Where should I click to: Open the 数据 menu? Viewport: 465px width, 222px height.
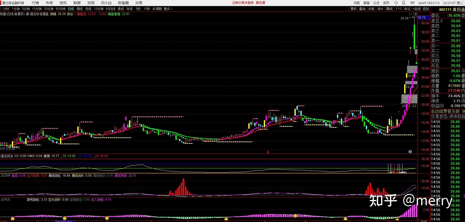tap(77, 3)
